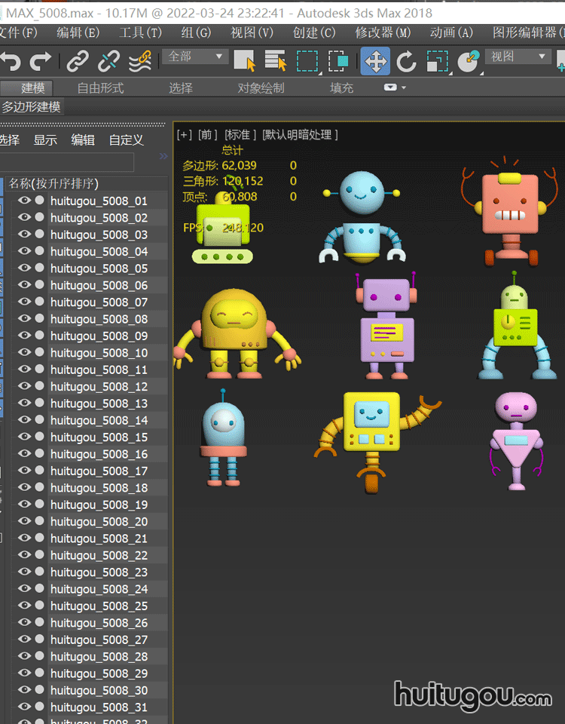Switch to the 填充 ribbon tab
This screenshot has width=565, height=724.
(341, 87)
